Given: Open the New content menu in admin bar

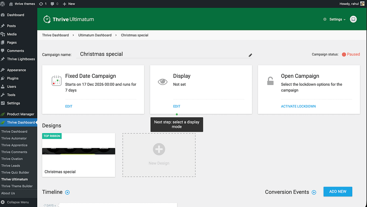Looking at the screenshot, I should tap(69, 4).
